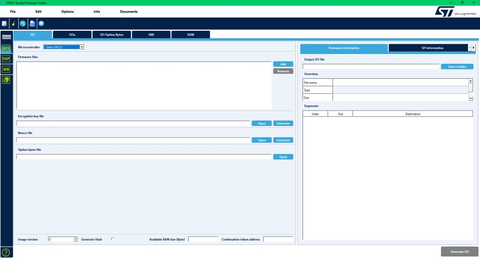Click the Image version number field
The height and width of the screenshot is (258, 480).
coord(61,239)
